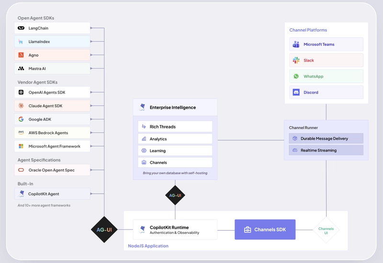Screen dimensions: 383x263
Task: Click the Agent Specifications heading
Action: pos(39,160)
